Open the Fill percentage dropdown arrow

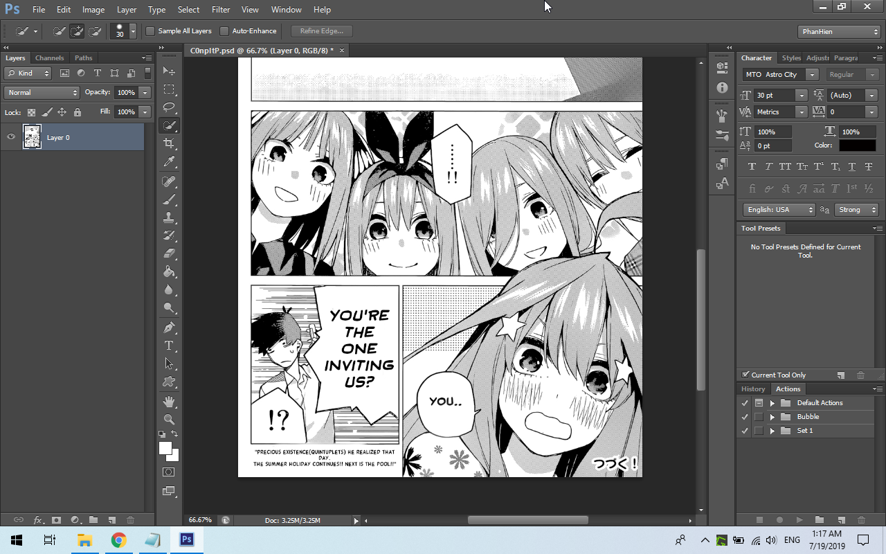(145, 111)
